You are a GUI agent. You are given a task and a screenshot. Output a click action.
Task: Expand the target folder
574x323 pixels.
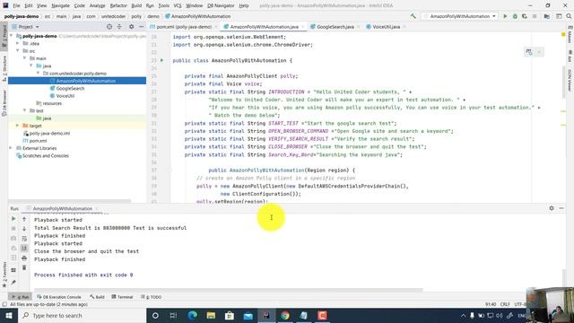(x=17, y=126)
